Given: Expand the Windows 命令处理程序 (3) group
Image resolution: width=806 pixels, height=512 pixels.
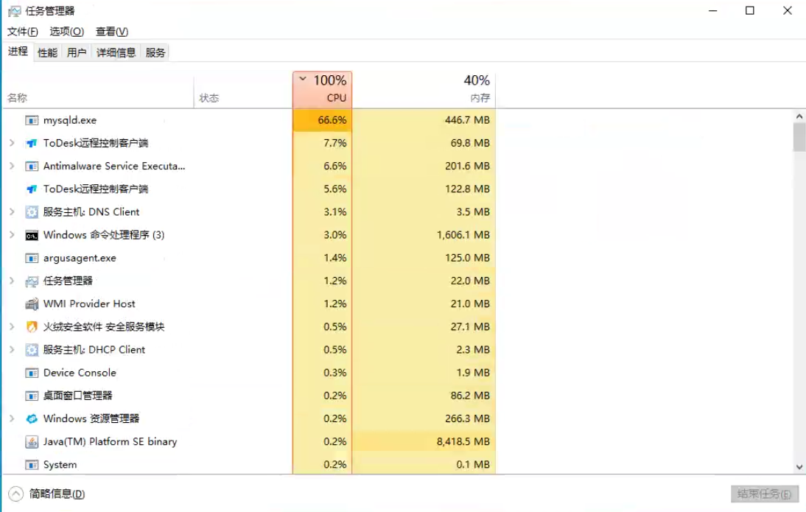Looking at the screenshot, I should tap(12, 235).
